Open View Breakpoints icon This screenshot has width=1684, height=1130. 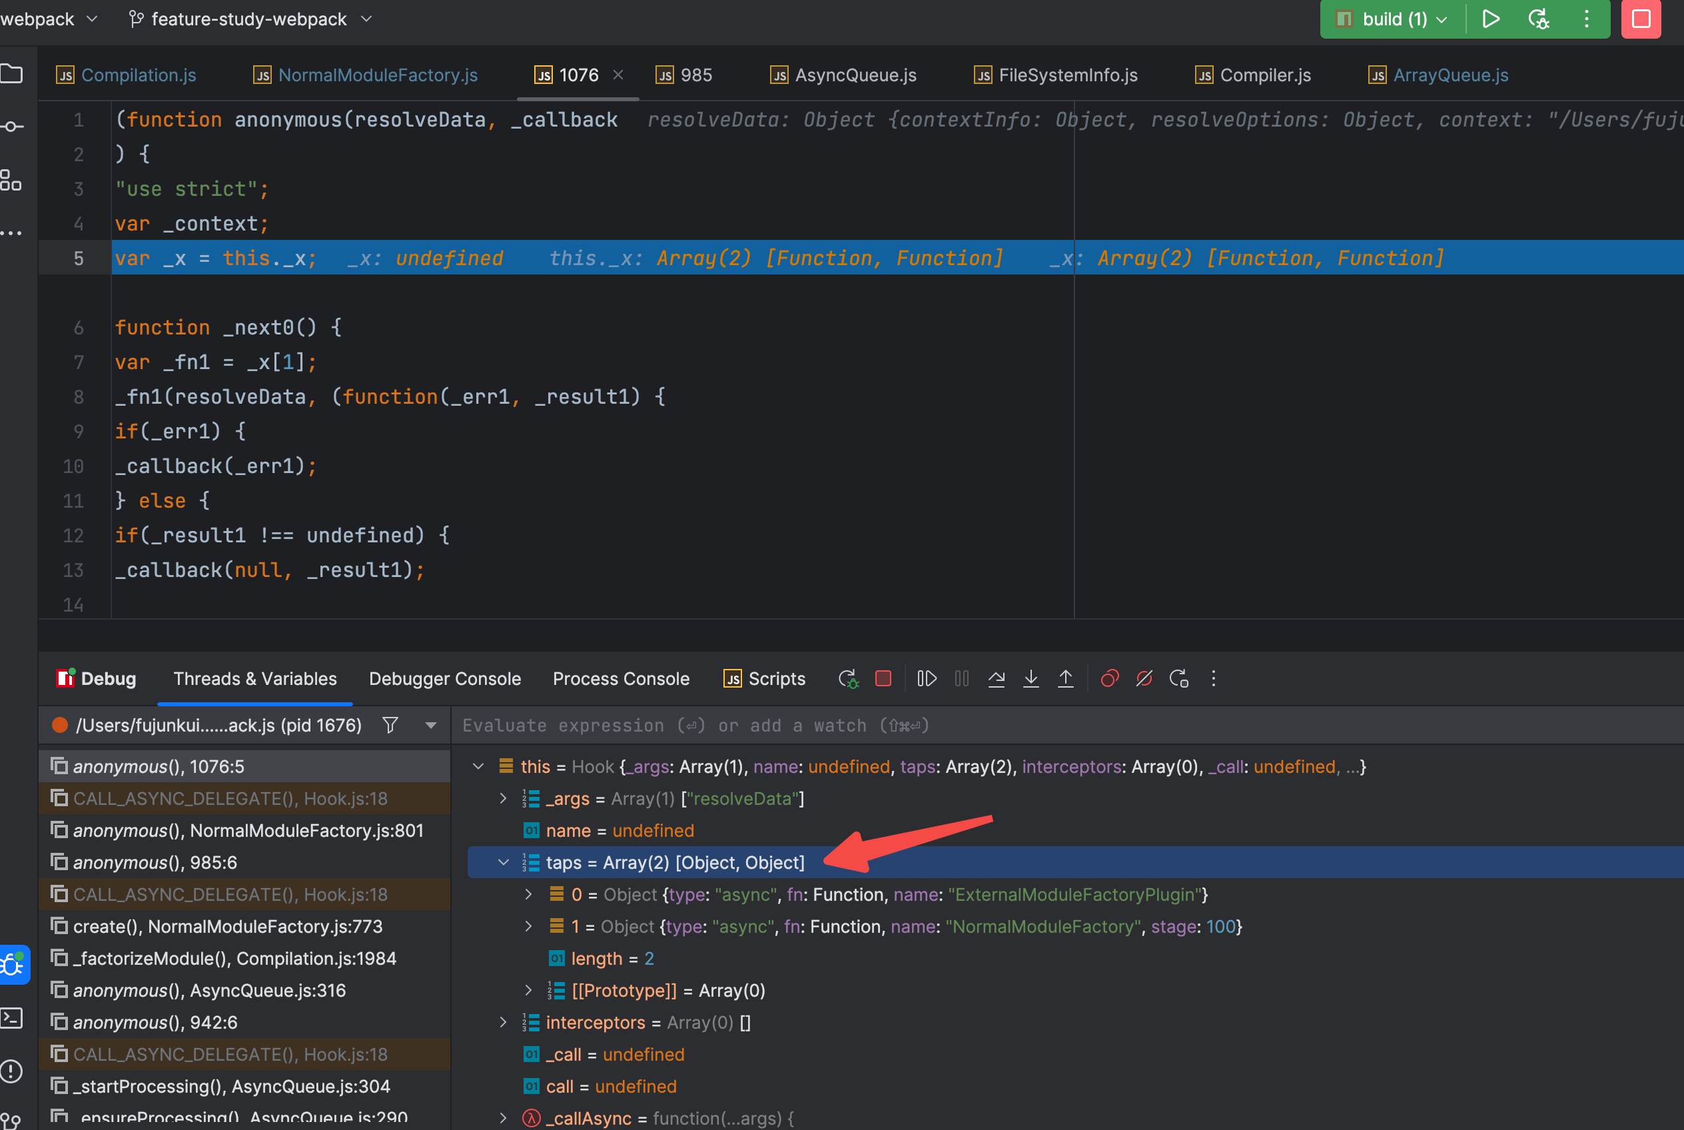[1109, 679]
